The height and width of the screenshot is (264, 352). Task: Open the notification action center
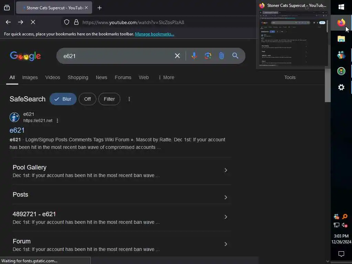click(x=341, y=254)
